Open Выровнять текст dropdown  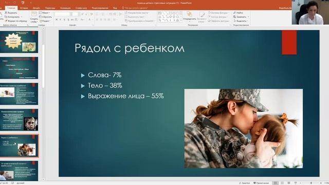click(x=135, y=17)
